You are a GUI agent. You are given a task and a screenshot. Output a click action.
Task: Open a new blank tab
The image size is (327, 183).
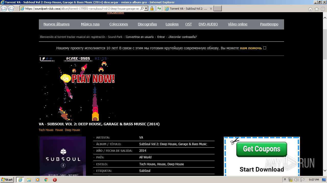218,9
